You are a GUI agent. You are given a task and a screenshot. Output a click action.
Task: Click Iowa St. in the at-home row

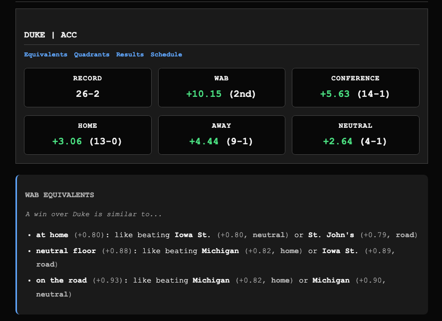(x=193, y=235)
